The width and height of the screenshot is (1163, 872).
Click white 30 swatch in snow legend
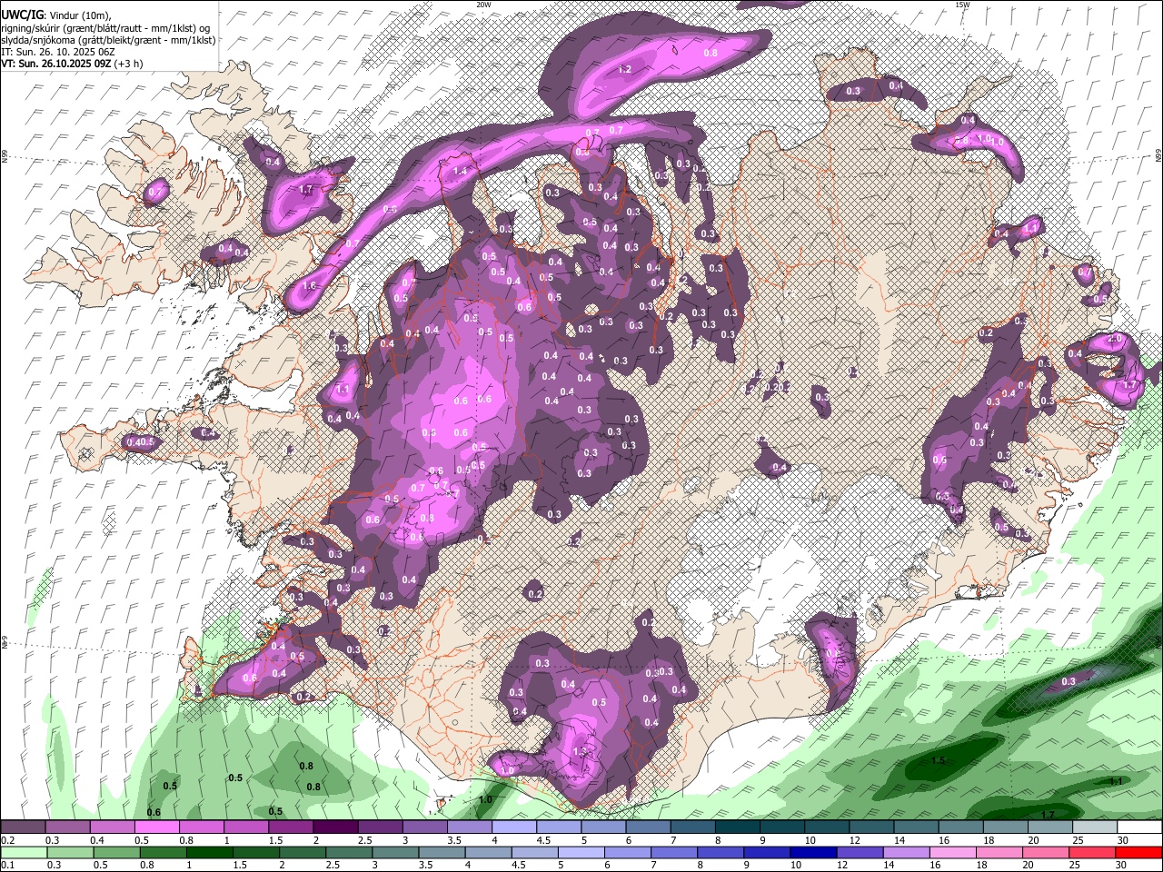(x=1139, y=827)
